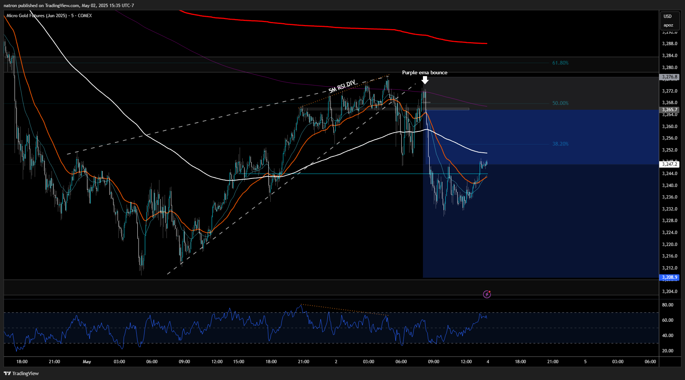Click the 50.00% Fibonacci level label

(560, 103)
